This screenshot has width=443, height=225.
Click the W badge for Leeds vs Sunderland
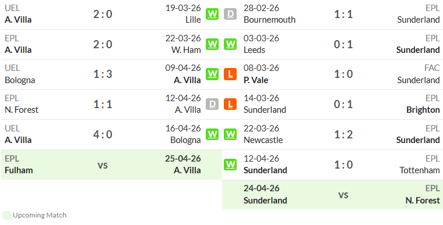pos(230,44)
